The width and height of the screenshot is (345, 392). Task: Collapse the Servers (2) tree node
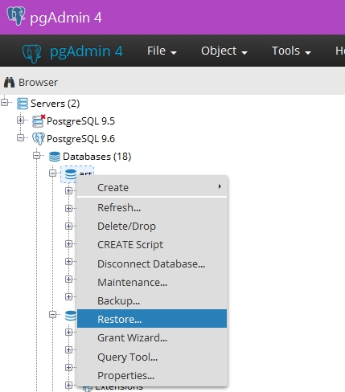[5, 103]
